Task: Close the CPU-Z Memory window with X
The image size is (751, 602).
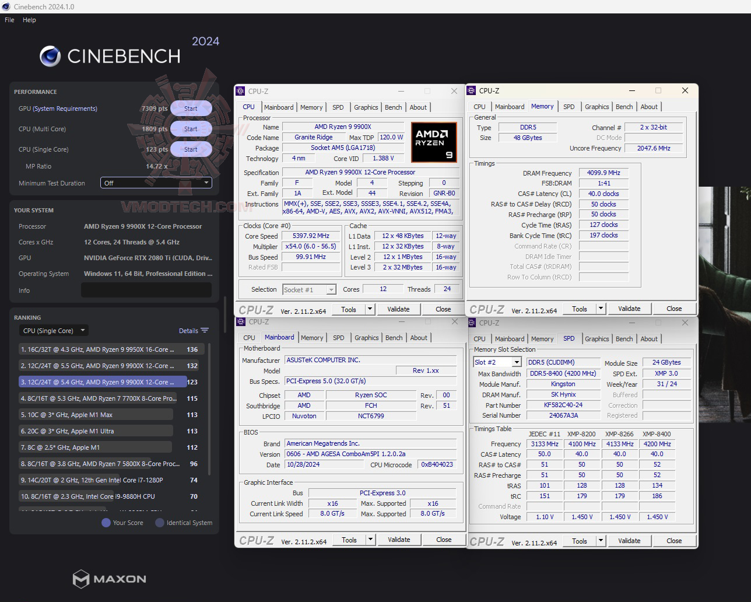Action: 685,90
